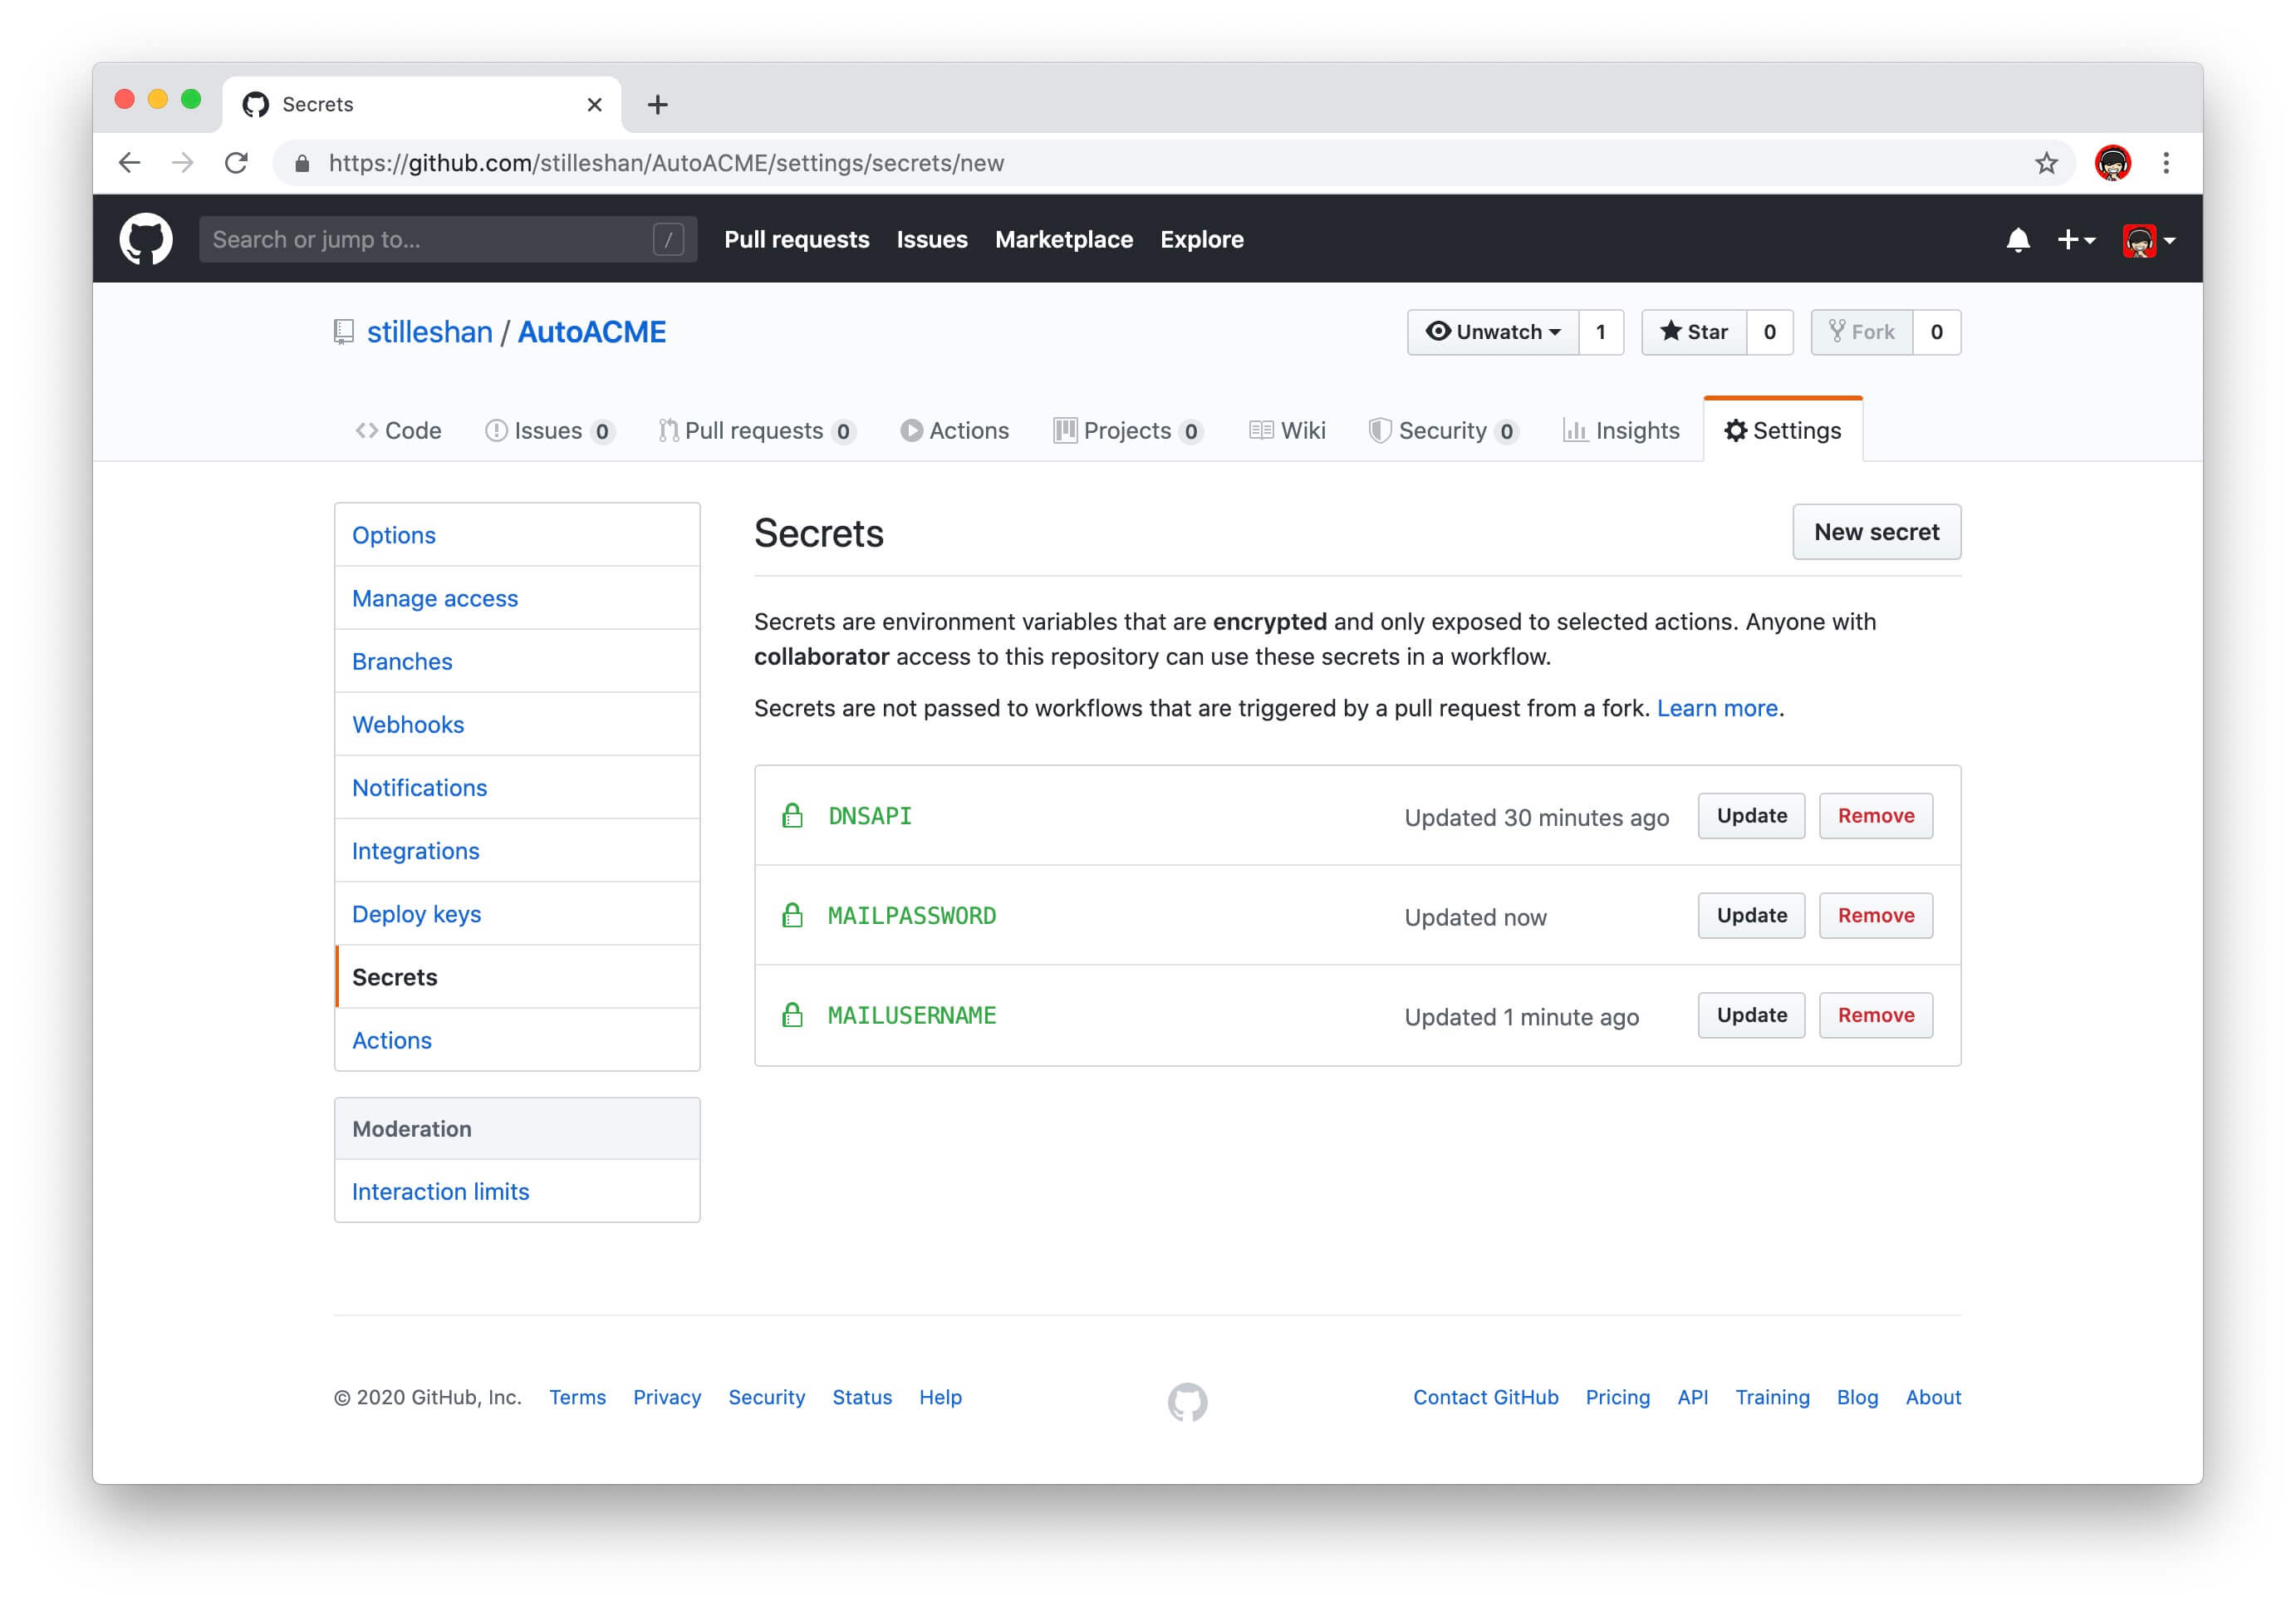2296x1607 pixels.
Task: Click the lock icon in address bar
Action: 302,163
